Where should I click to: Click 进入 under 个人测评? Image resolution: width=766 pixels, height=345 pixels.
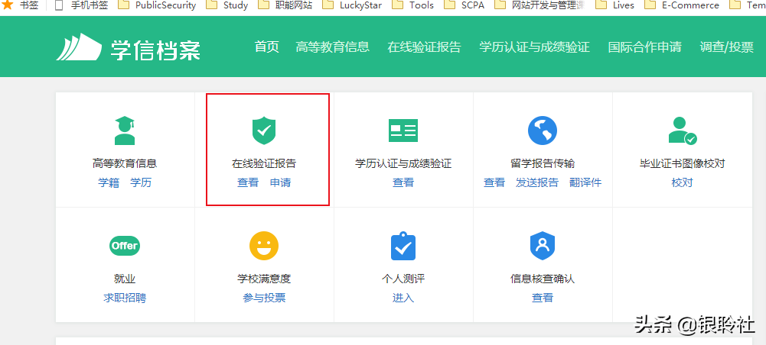tap(403, 298)
